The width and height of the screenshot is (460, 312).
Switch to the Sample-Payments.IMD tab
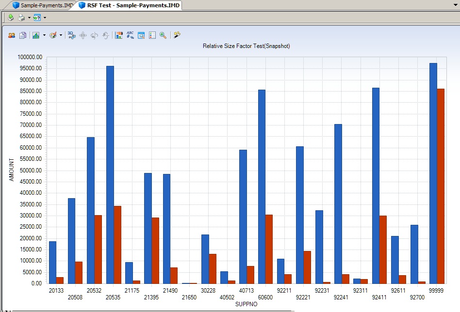pyautogui.click(x=41, y=5)
